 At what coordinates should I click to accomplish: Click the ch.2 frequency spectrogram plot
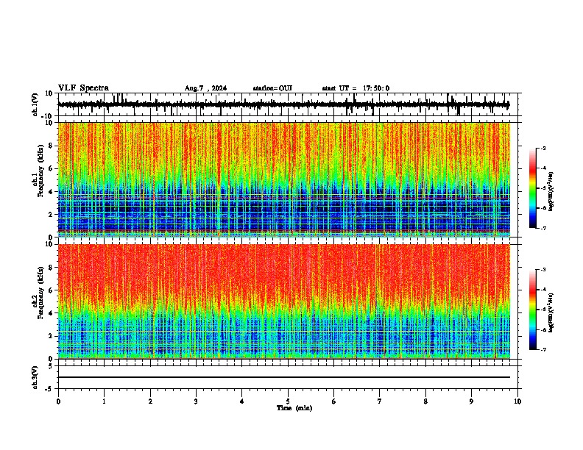tap(283, 301)
